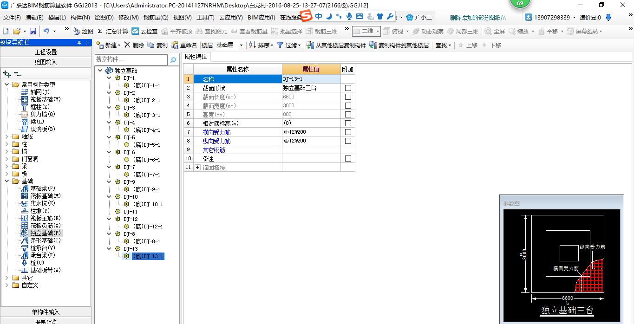Image resolution: width=634 pixels, height=324 pixels.
Task: Expand the 门窗洞 folder in navigation tree
Action: [7, 159]
